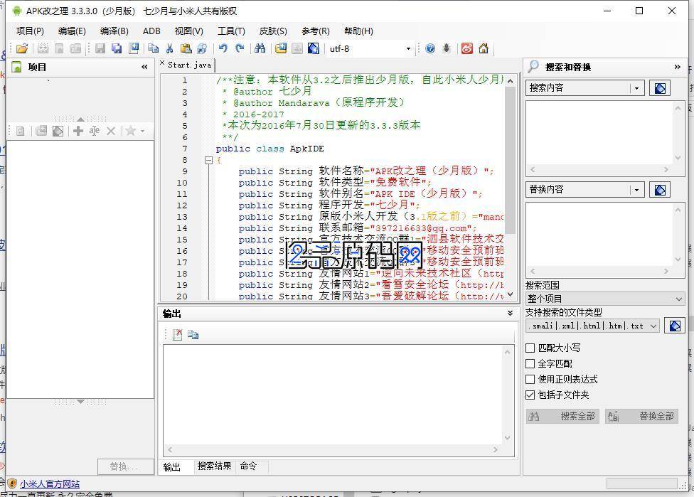694x497 pixels.
Task: Open the 搜索内容 history dropdown arrow
Action: pos(636,88)
